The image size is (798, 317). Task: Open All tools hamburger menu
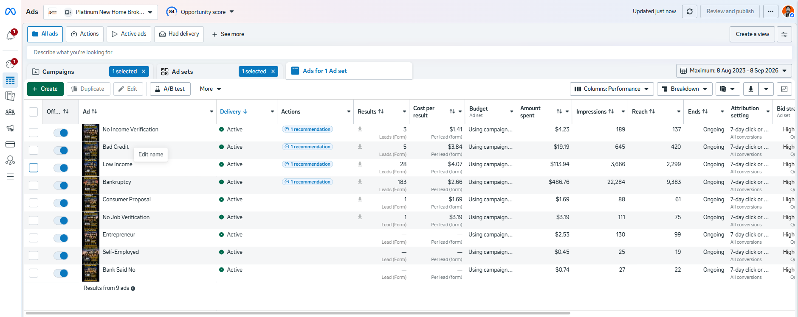pos(10,176)
